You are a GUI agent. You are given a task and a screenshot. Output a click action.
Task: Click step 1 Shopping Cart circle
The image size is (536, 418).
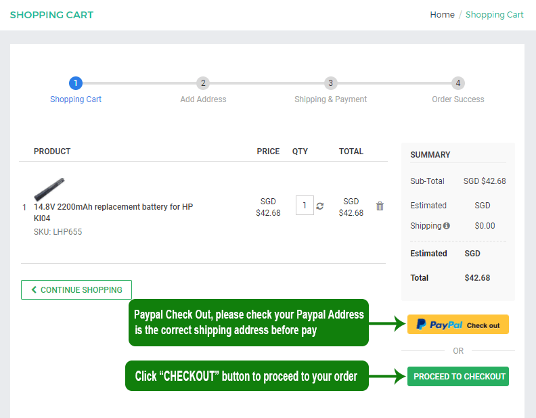[x=76, y=83]
